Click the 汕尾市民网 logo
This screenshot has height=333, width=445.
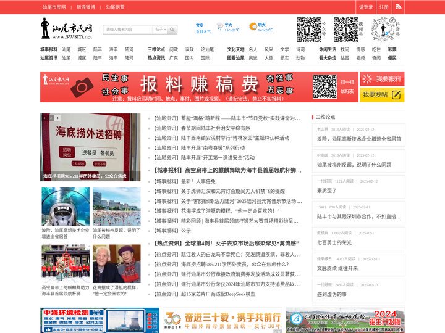(67, 28)
